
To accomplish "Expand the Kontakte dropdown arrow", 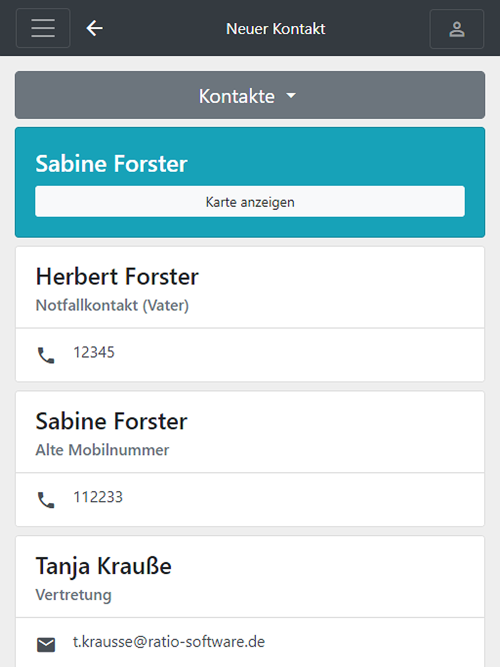I will pyautogui.click(x=291, y=95).
